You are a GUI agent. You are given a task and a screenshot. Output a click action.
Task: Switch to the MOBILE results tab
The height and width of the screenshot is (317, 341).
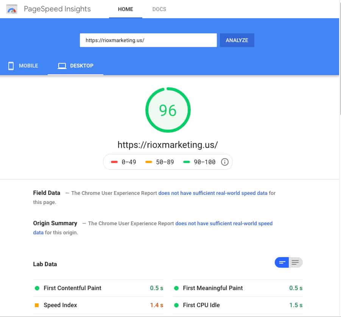23,66
